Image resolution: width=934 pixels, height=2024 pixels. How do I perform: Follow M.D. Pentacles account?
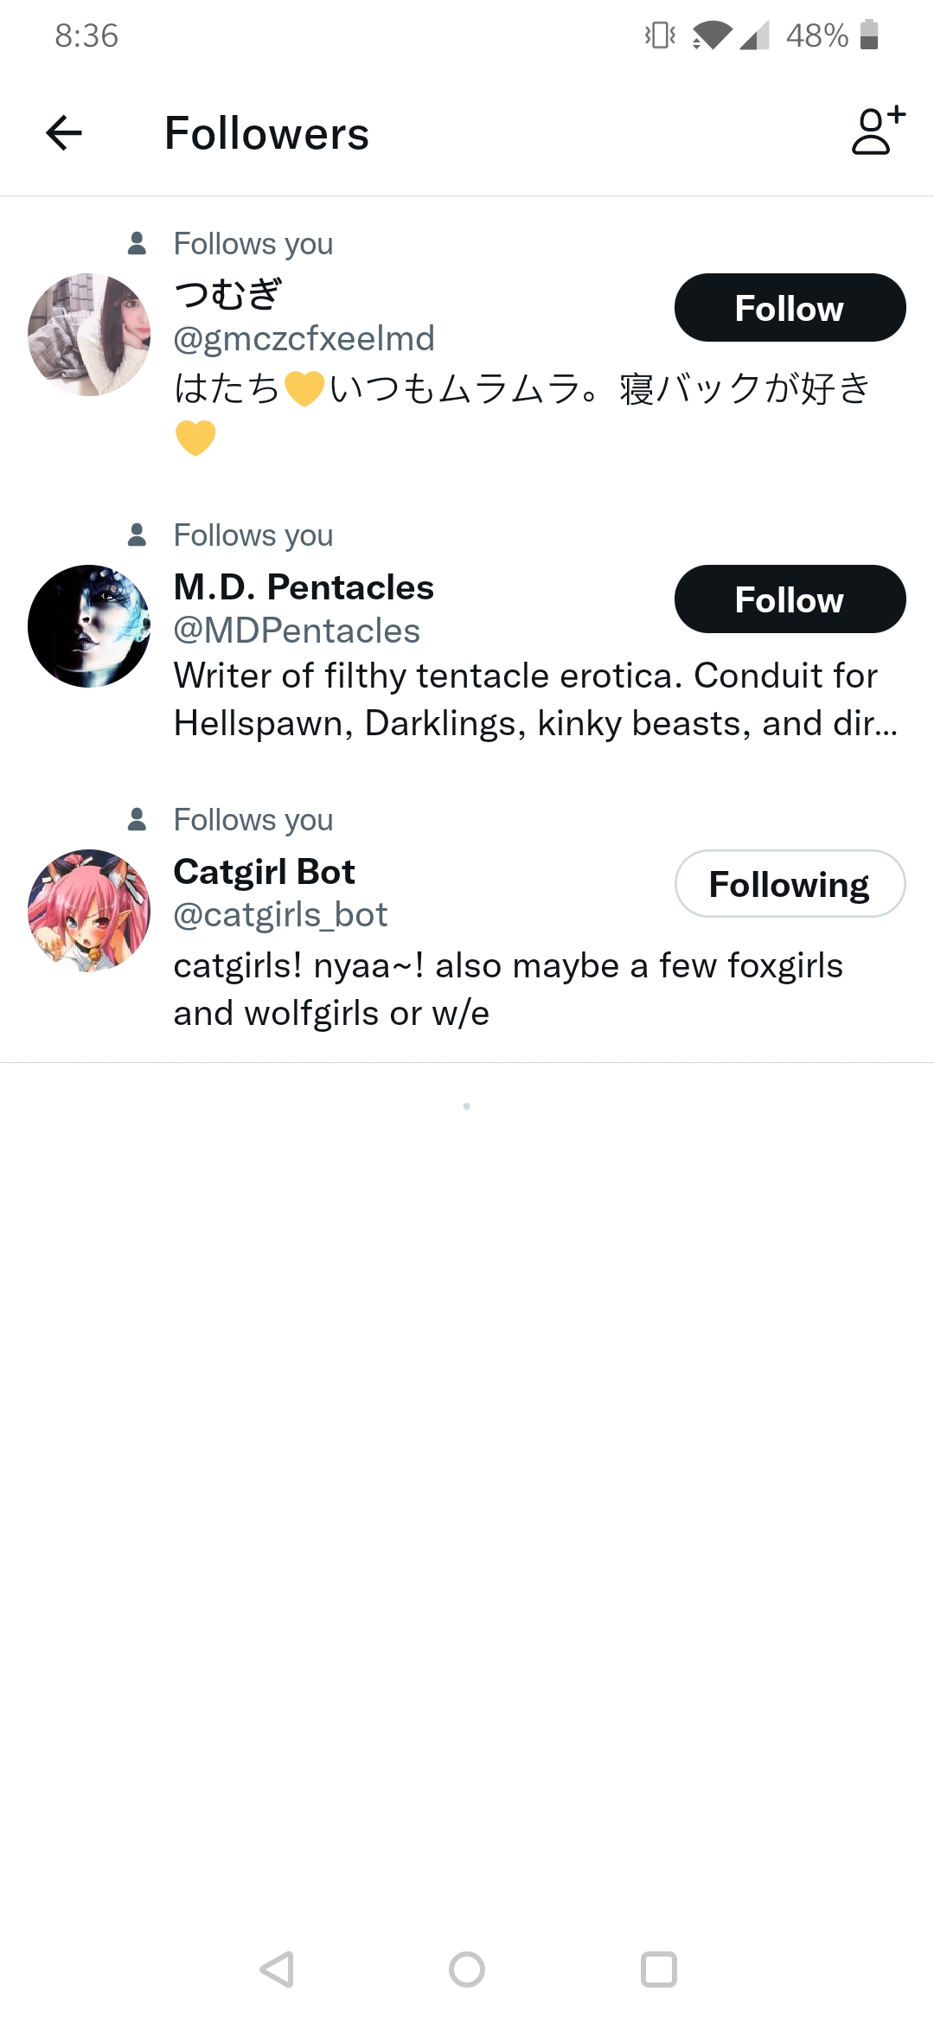pos(790,599)
